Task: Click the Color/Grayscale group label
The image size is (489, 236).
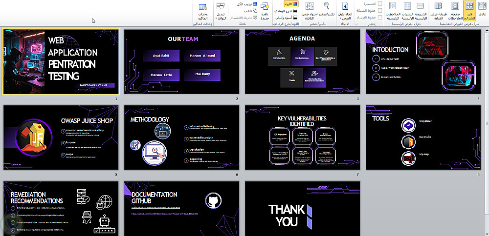Action: pos(286,23)
